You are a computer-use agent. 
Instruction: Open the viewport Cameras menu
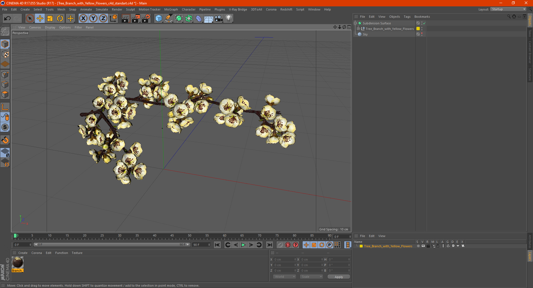coord(35,27)
